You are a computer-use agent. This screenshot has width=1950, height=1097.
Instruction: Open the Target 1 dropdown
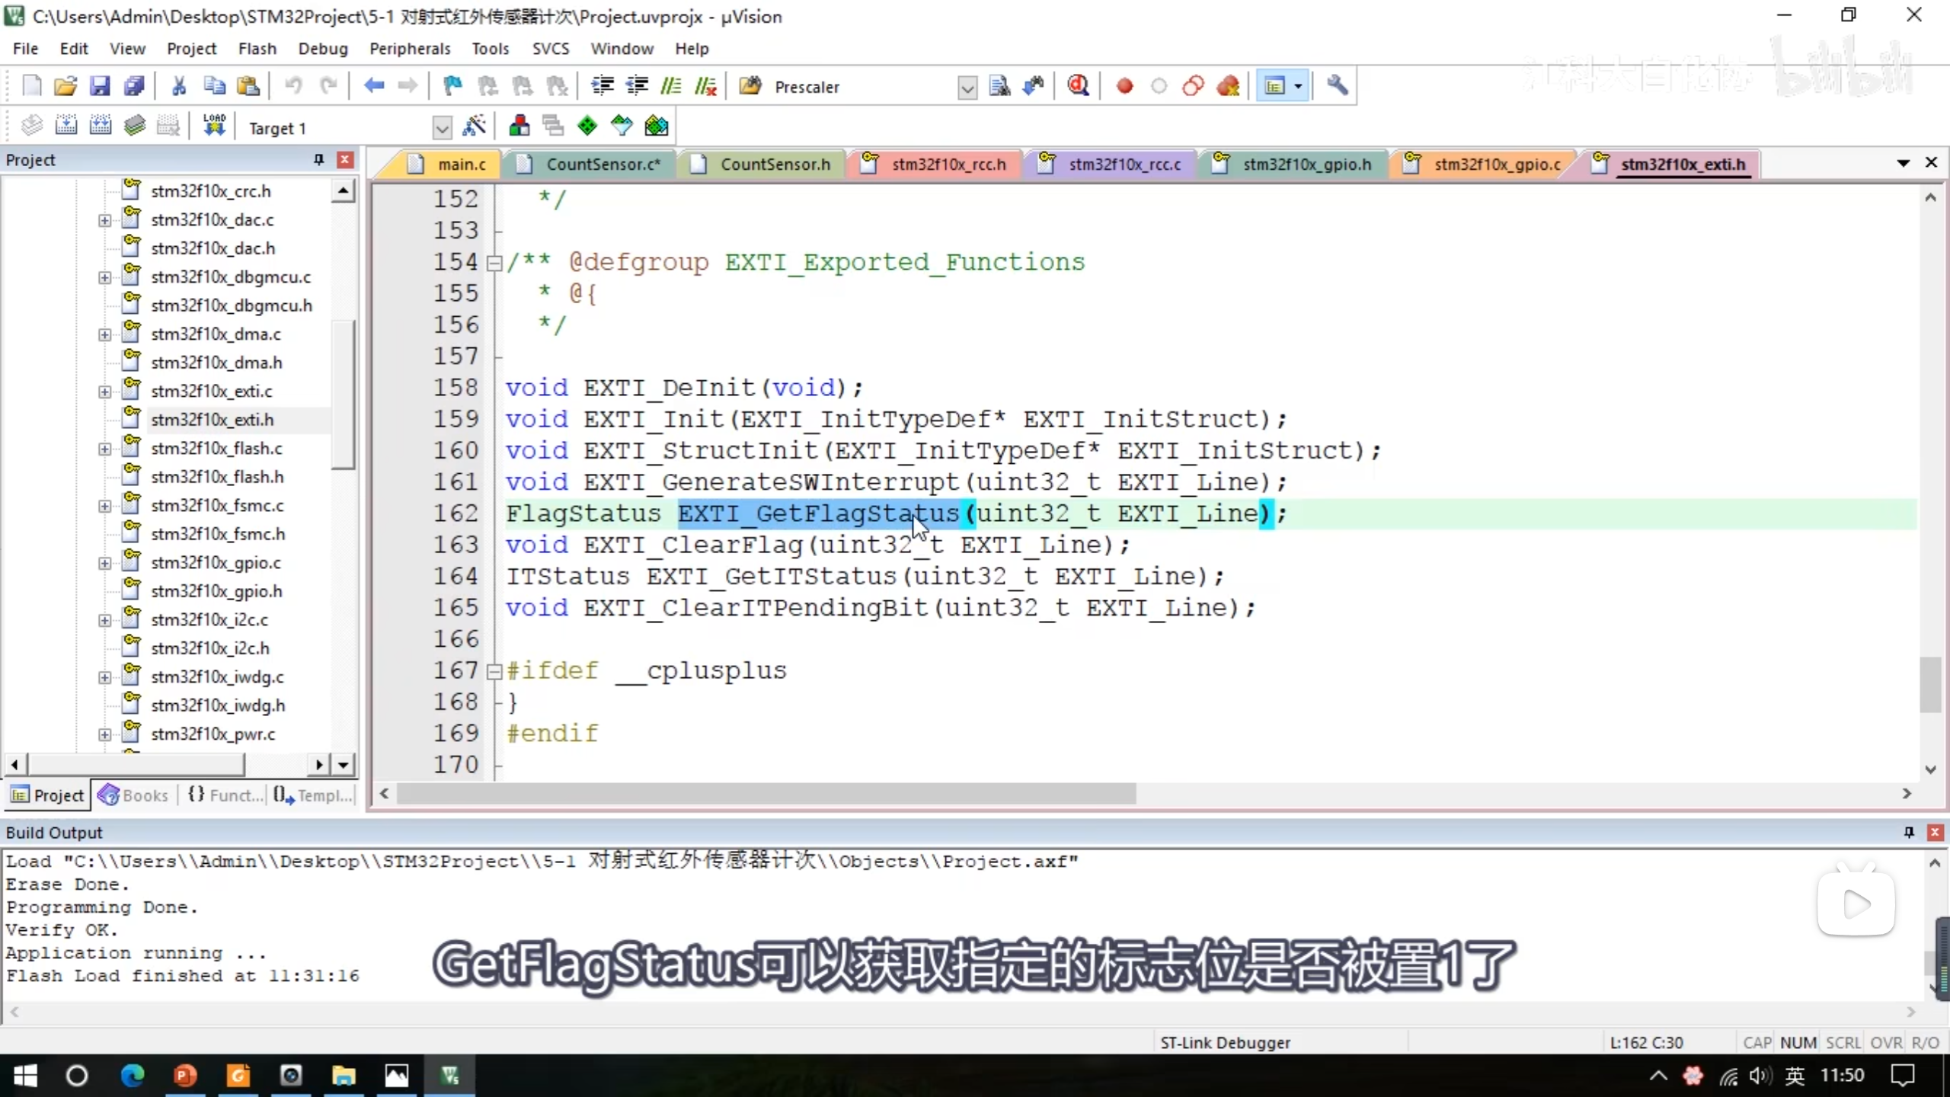click(x=441, y=128)
